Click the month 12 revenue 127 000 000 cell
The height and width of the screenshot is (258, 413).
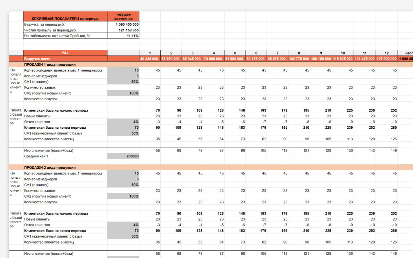(x=387, y=59)
